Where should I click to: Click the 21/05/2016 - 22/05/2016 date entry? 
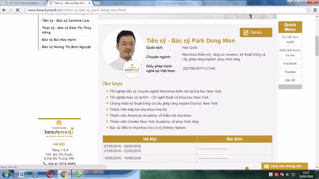[x=123, y=151]
